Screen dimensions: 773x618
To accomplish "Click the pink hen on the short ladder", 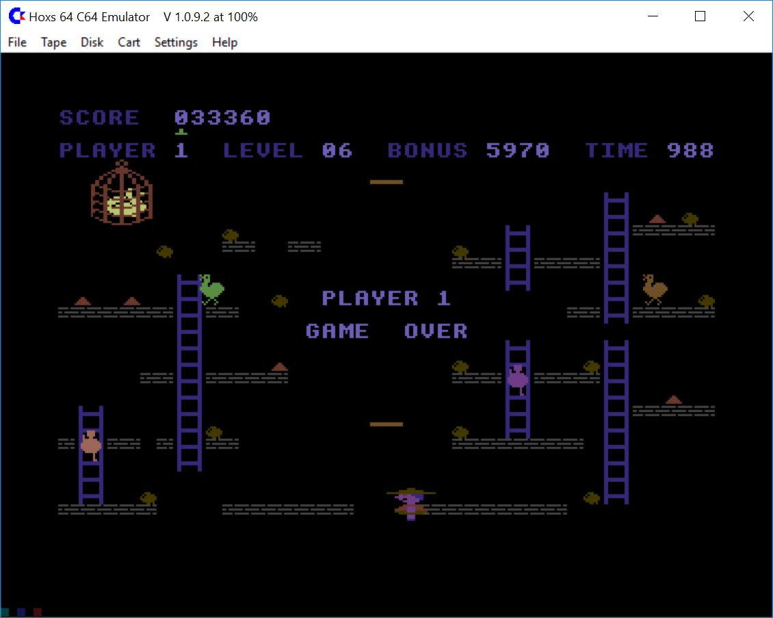I will tap(91, 445).
